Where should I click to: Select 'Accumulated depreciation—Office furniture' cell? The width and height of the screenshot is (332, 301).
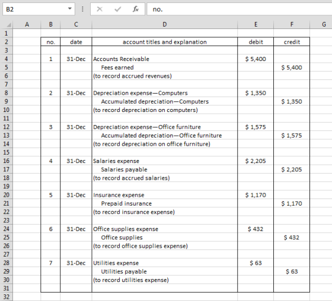coord(165,136)
